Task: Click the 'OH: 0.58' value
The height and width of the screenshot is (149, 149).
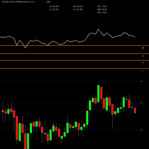Action: 102,9
